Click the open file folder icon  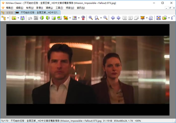pos(14,18)
